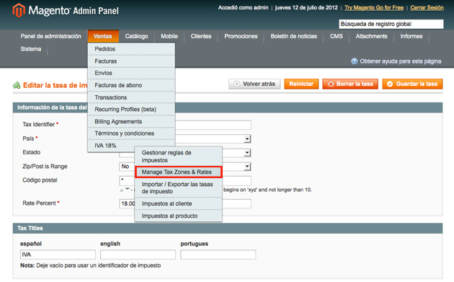Select Facturas de abono entry

131,85
